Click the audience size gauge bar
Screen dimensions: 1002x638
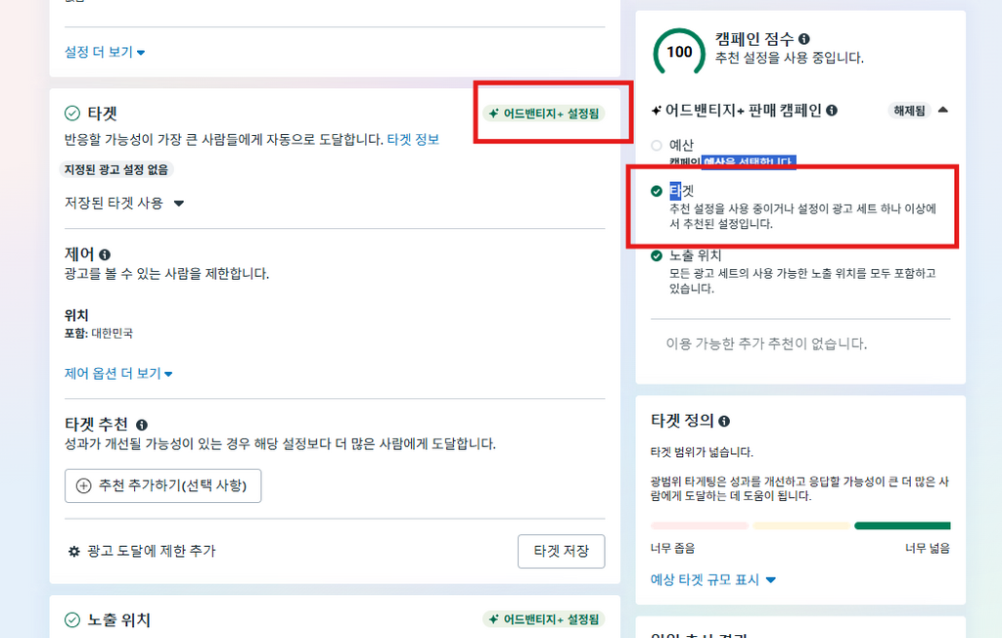pyautogui.click(x=800, y=525)
